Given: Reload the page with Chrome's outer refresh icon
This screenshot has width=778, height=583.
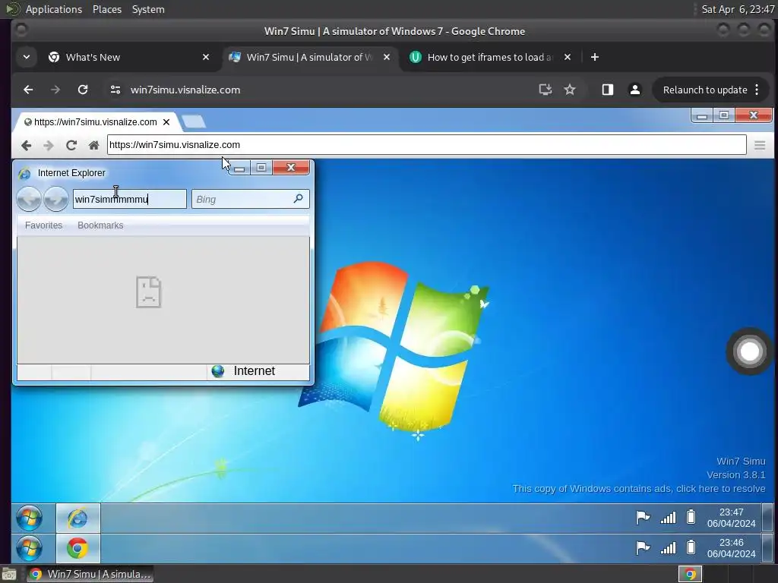Looking at the screenshot, I should pos(83,90).
